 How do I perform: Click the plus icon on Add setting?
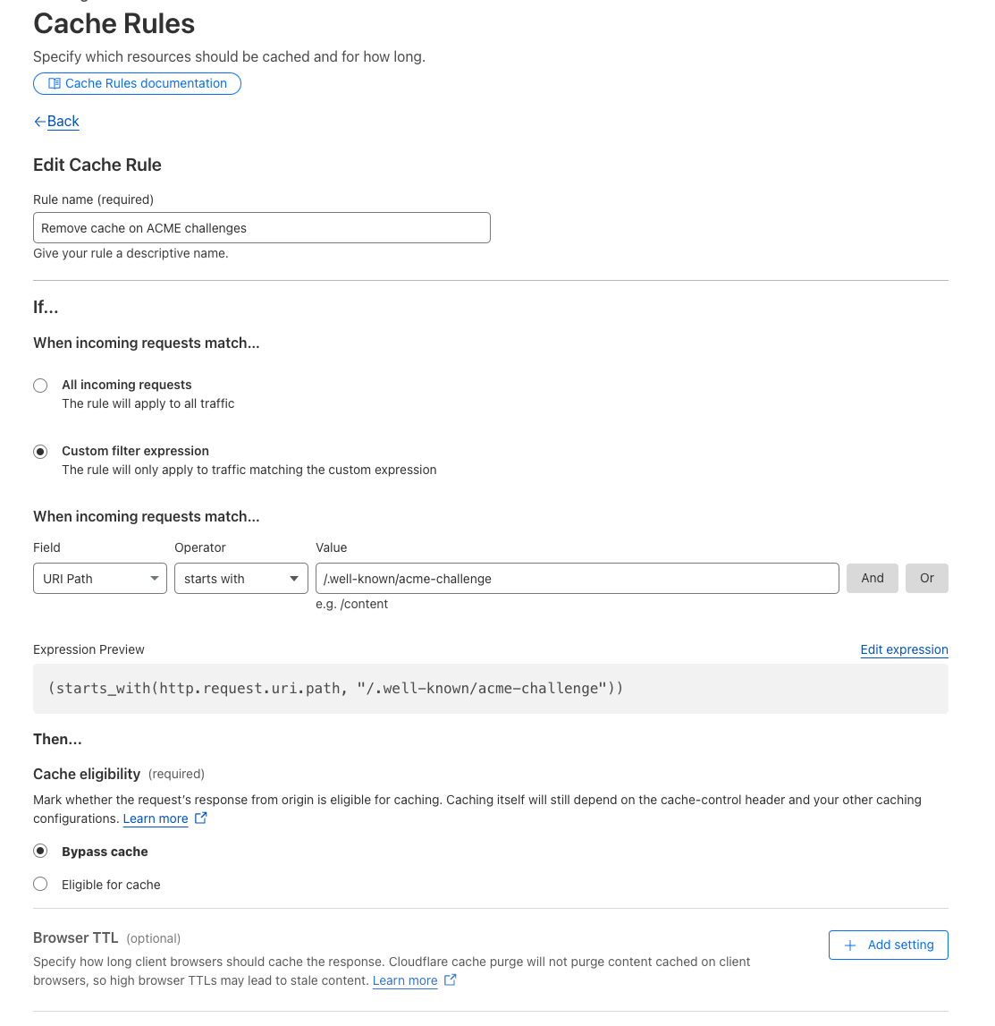[x=850, y=945]
